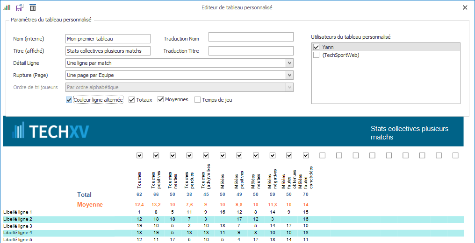
Task: Click the Titre (affiché) input field
Action: tap(108, 51)
